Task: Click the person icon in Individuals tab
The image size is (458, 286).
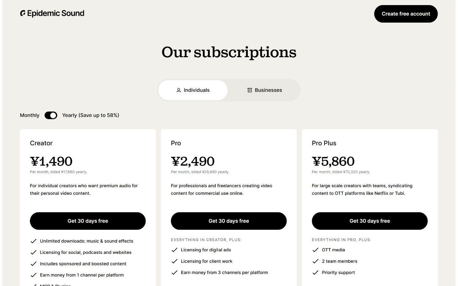Action: (x=179, y=90)
